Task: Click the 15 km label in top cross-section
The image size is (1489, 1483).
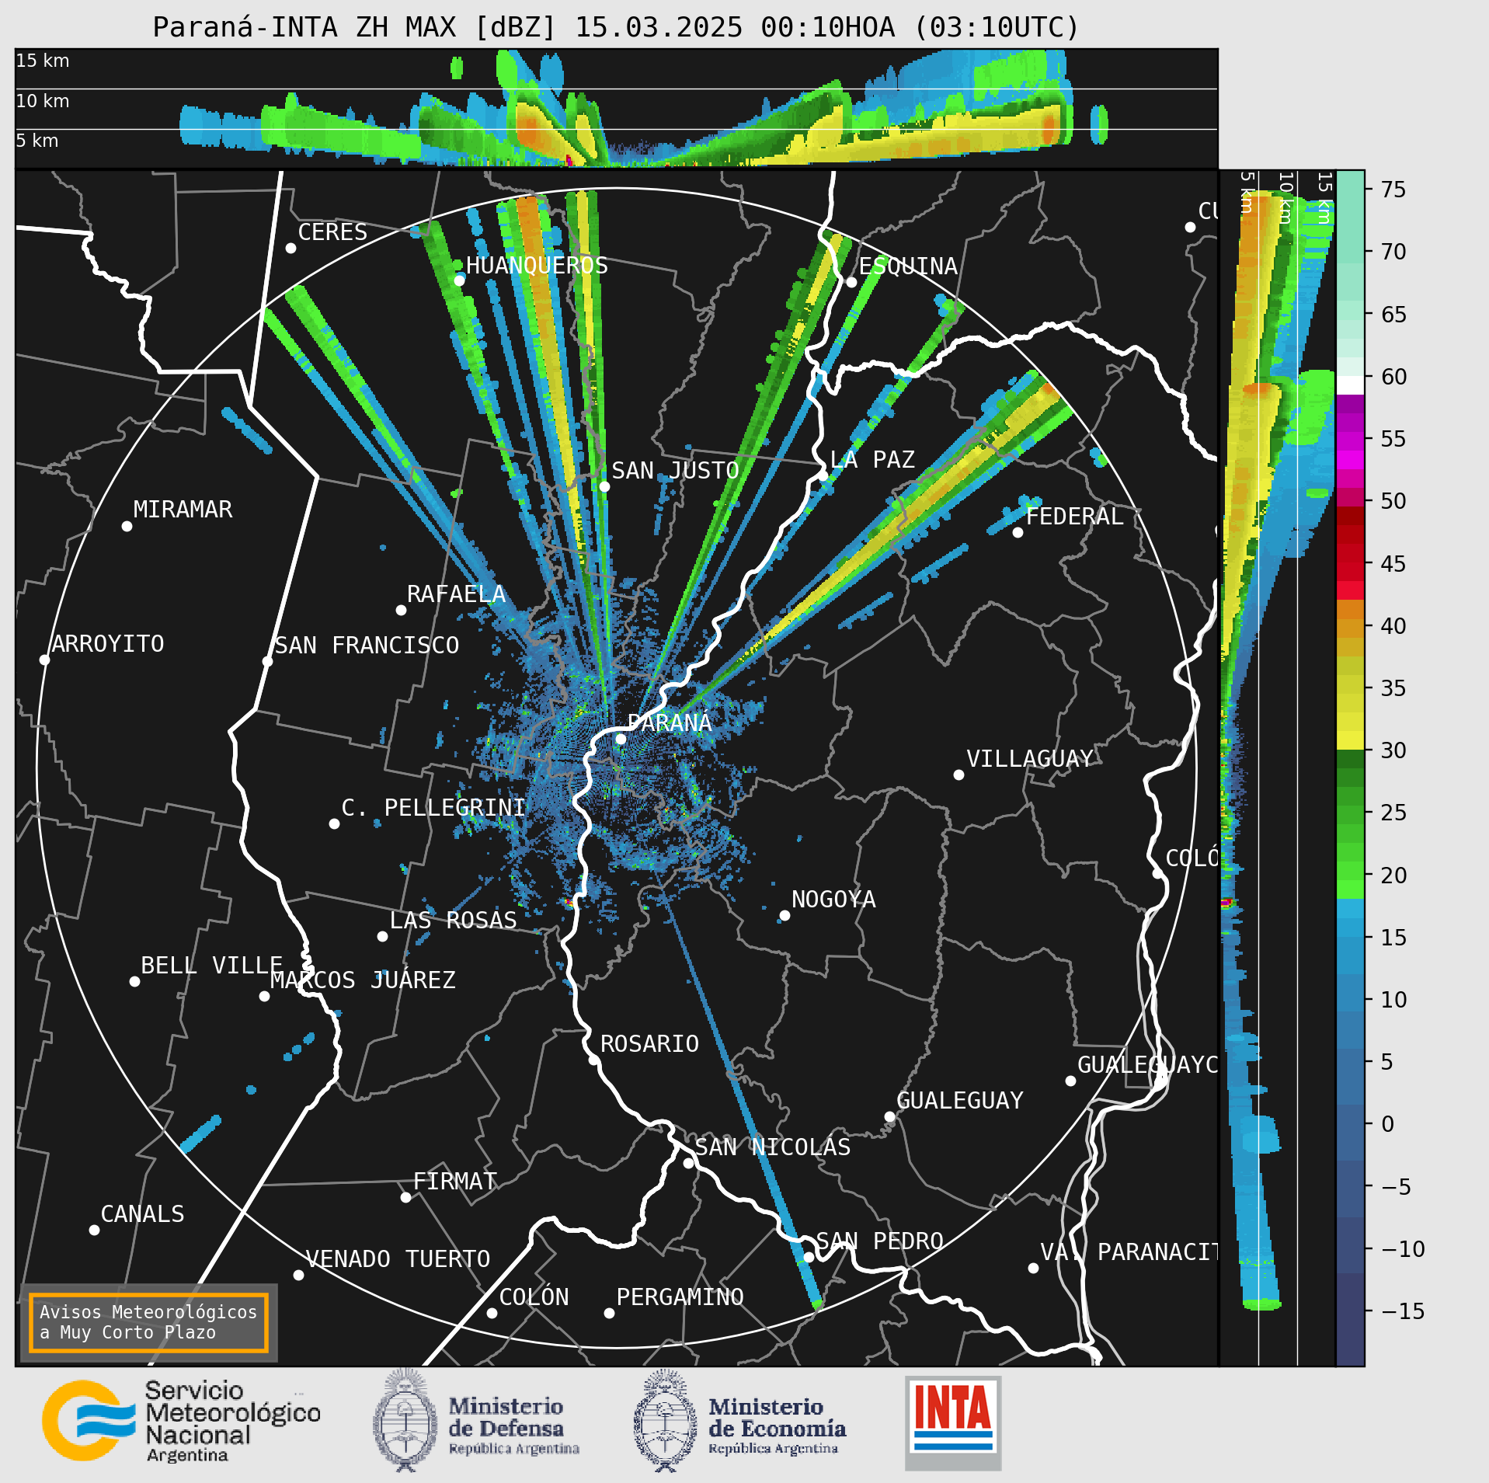Action: [x=43, y=61]
